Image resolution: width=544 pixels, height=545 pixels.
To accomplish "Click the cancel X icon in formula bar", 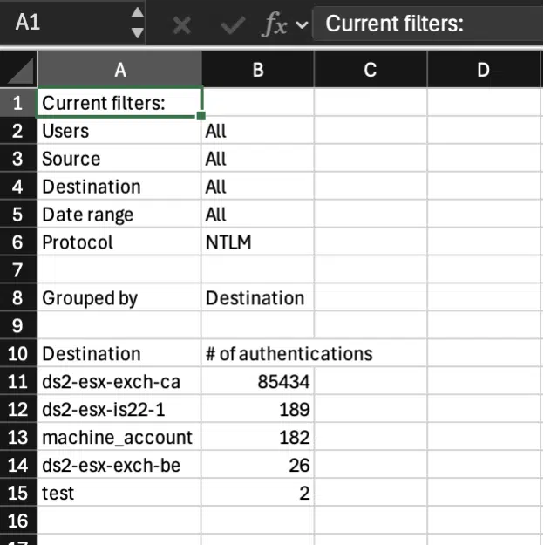I will click(x=181, y=24).
